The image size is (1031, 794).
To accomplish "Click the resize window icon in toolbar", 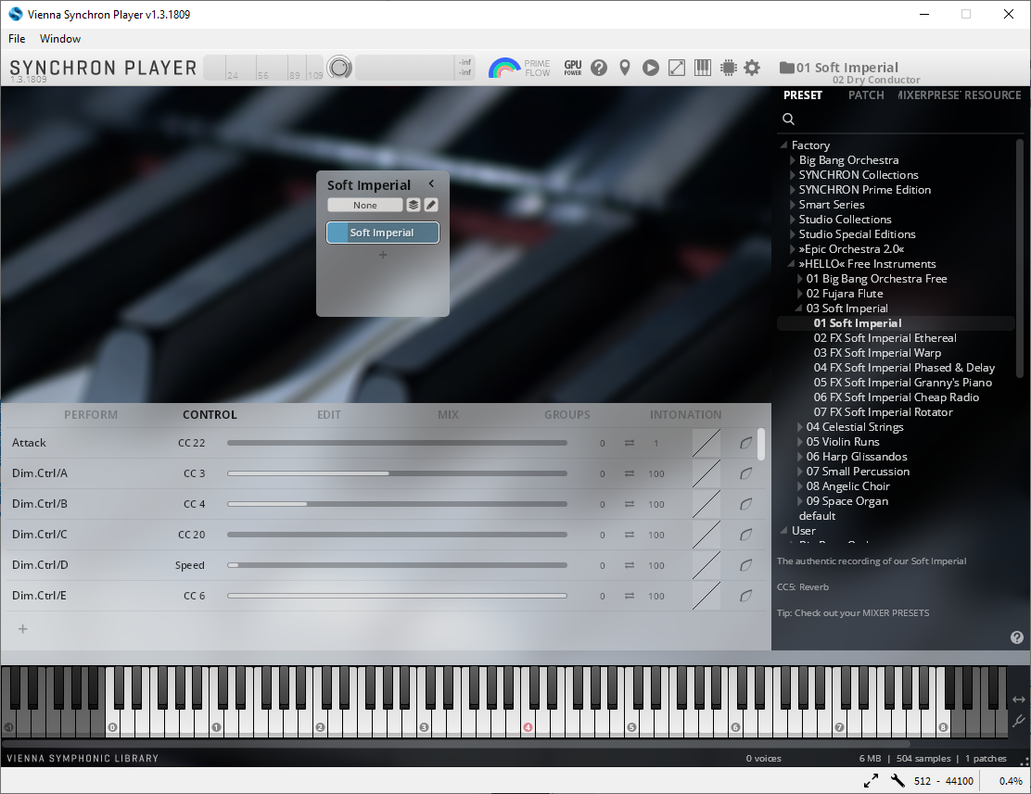I will point(677,68).
